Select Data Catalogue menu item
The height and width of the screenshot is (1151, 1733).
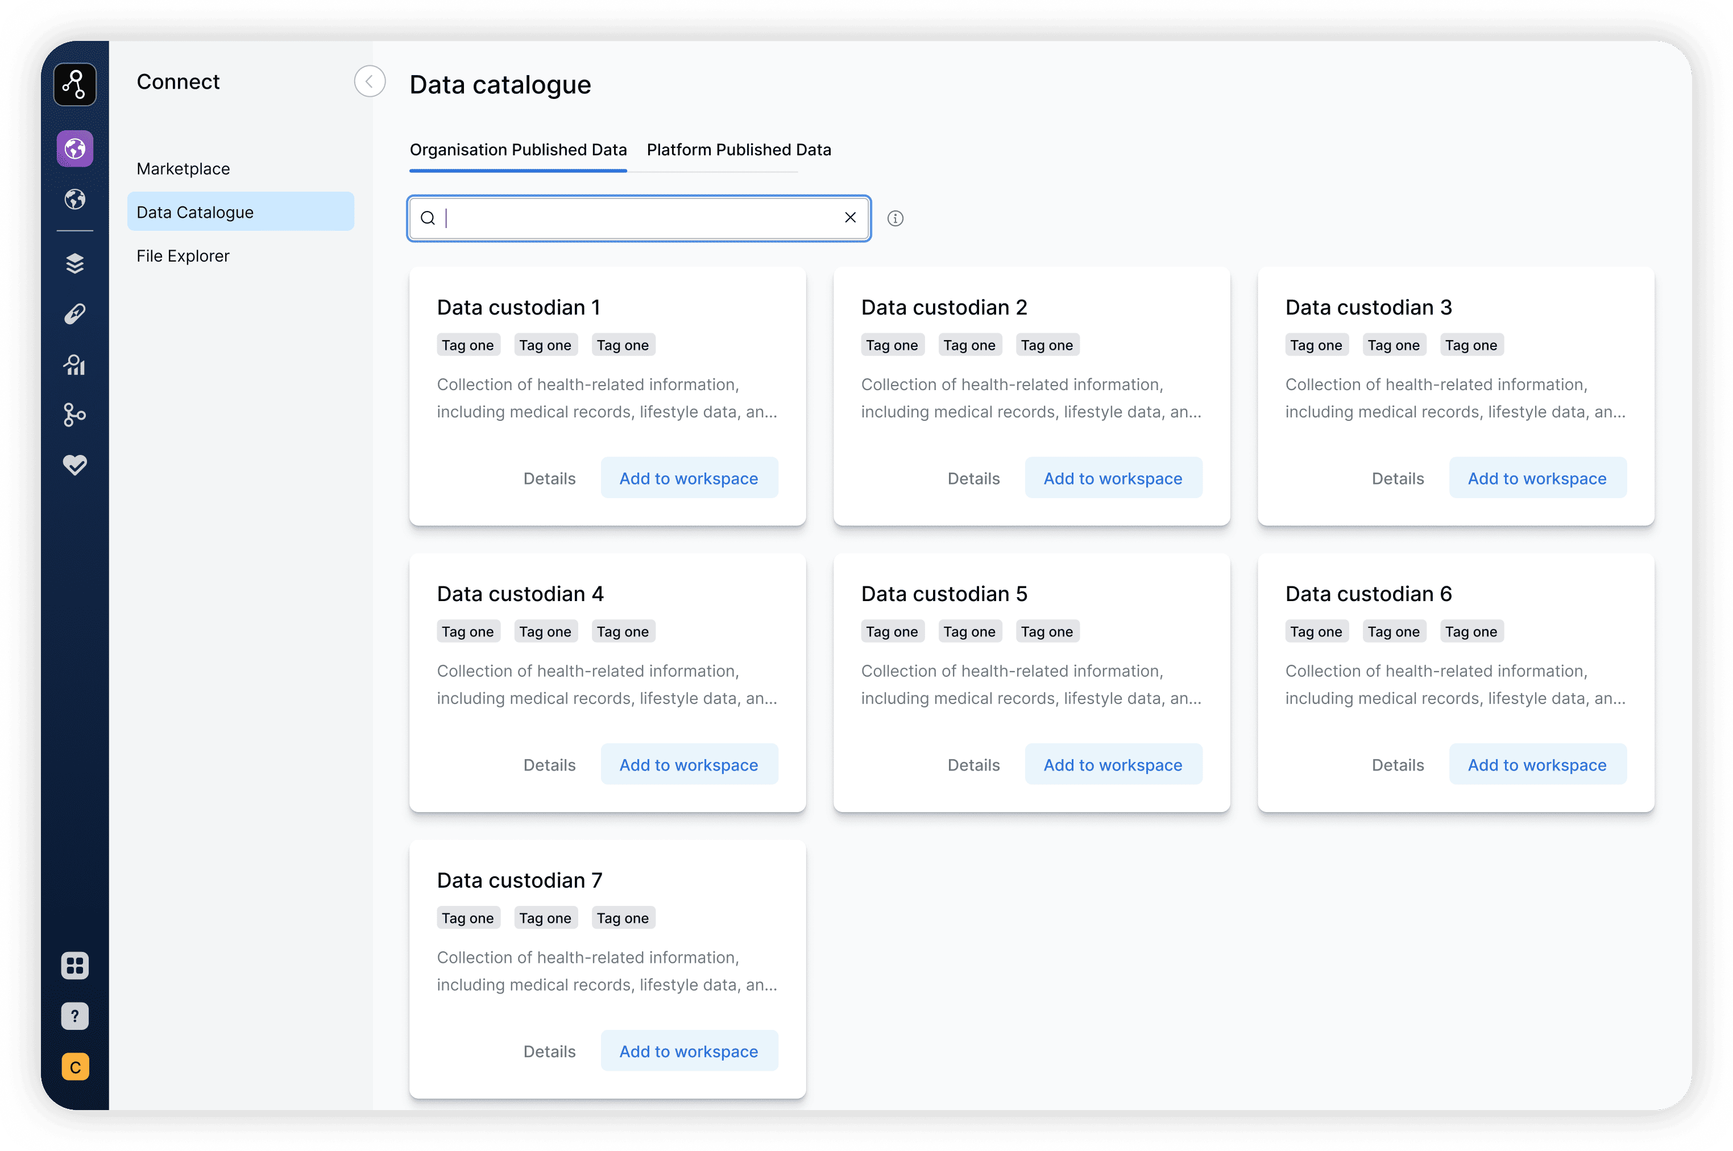click(241, 212)
